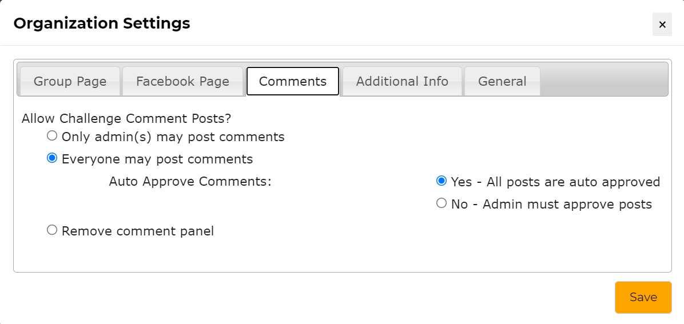Choose the 'Everyone may post comments' radio button
Image resolution: width=684 pixels, height=324 pixels.
pyautogui.click(x=52, y=158)
